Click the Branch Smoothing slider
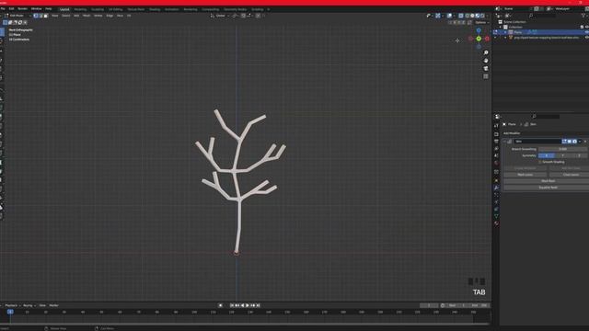 tap(562, 149)
